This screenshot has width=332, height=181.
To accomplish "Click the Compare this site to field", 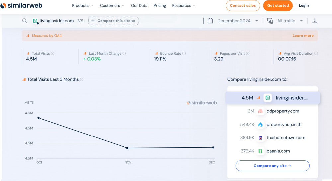I will click(x=113, y=21).
